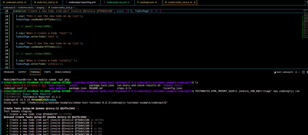Viewport: 308px width, 135px height.
Task: Click the staging breadcrumb segment
Action: click(40, 7)
